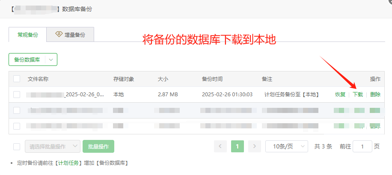The image size is (392, 175).
Task: Open the 计划任务 link in footer note
Action: pyautogui.click(x=68, y=163)
